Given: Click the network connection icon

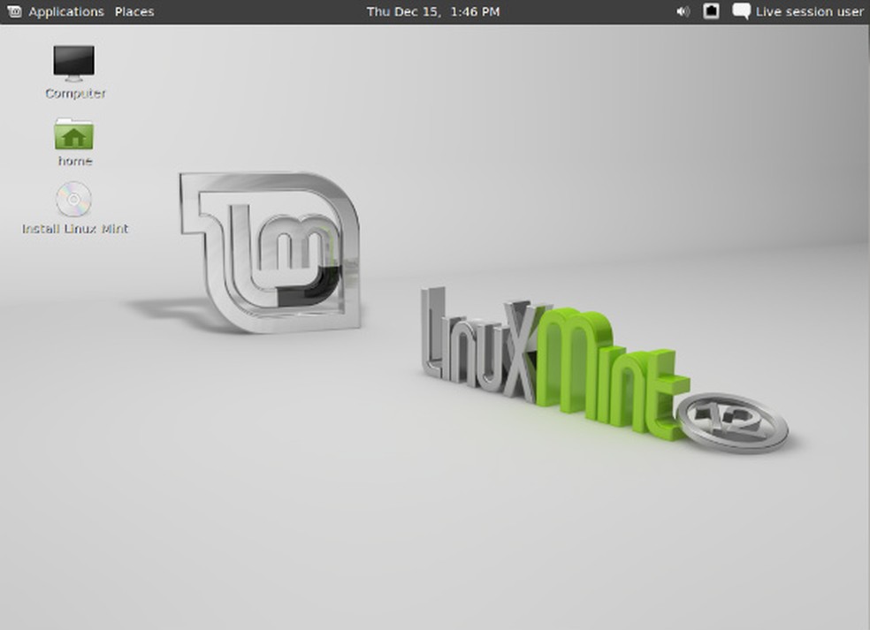Looking at the screenshot, I should 712,11.
